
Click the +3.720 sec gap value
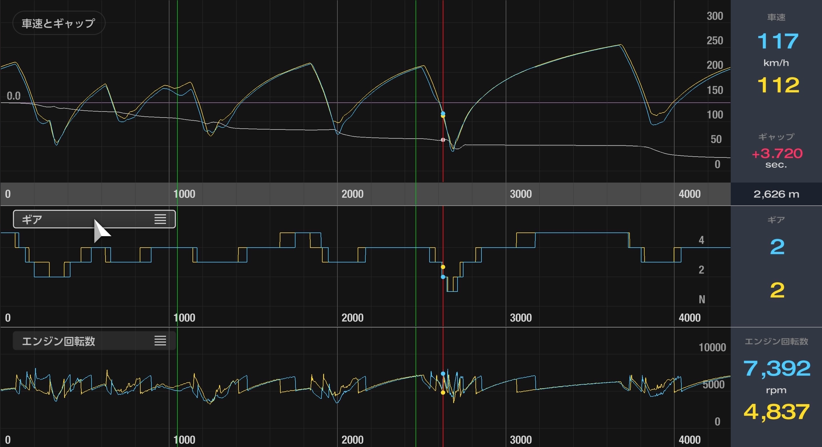[x=777, y=154]
